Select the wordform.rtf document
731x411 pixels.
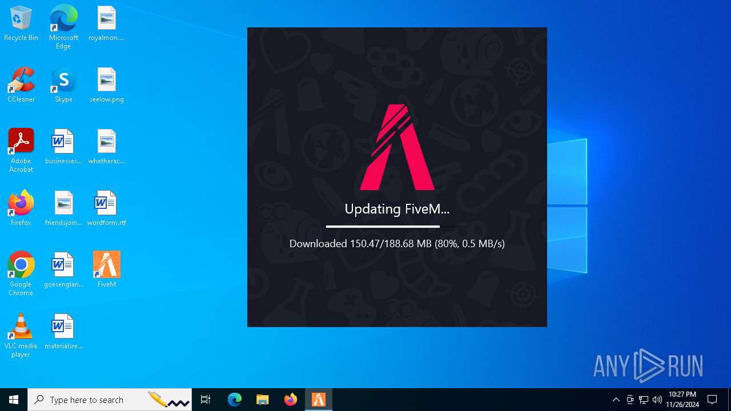click(106, 209)
